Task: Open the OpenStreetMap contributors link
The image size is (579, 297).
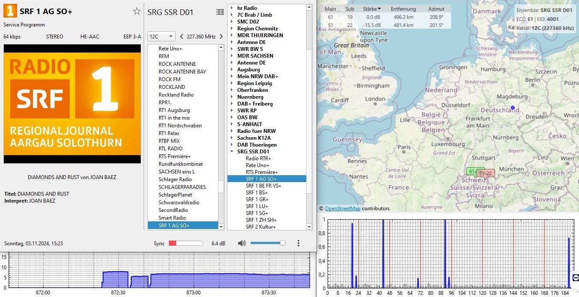Action: pyautogui.click(x=342, y=209)
